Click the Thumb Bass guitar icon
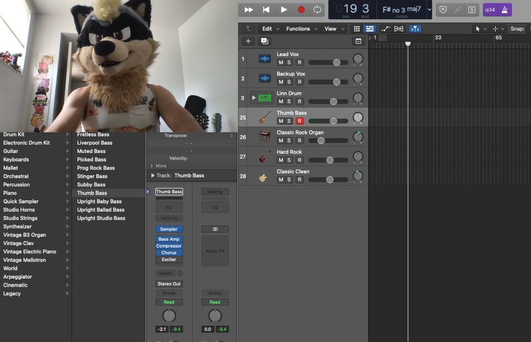 pyautogui.click(x=265, y=117)
